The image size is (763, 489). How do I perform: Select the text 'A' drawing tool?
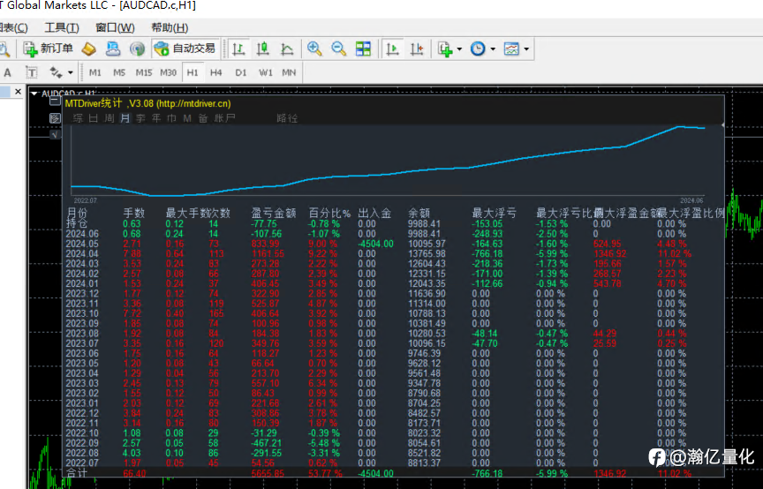7,72
